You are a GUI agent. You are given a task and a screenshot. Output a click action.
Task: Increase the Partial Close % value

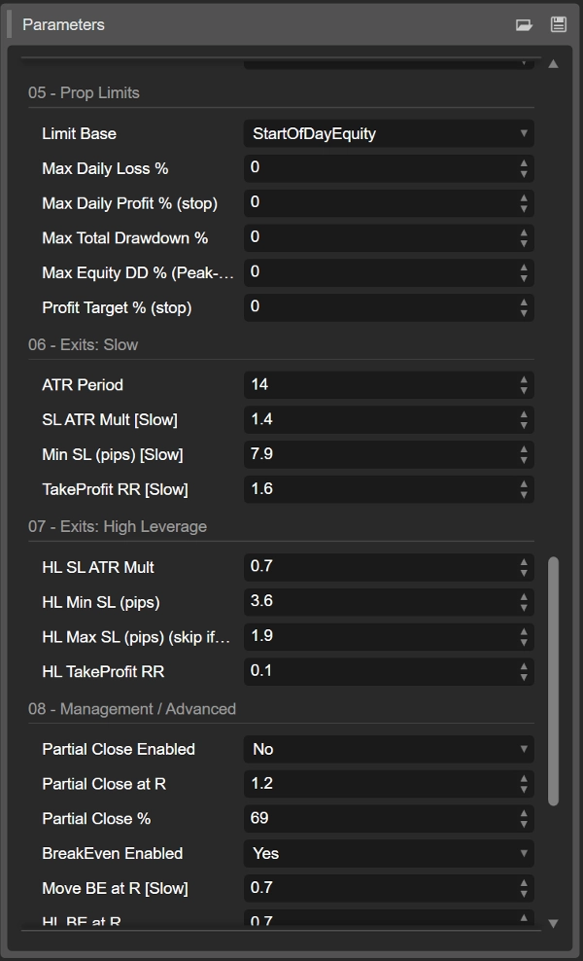pos(525,813)
